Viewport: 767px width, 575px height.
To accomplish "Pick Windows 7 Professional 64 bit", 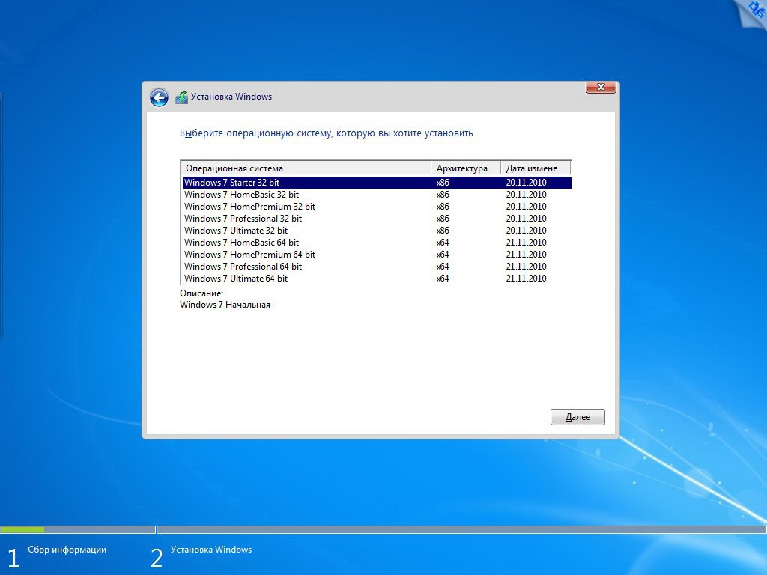I will 377,267.
